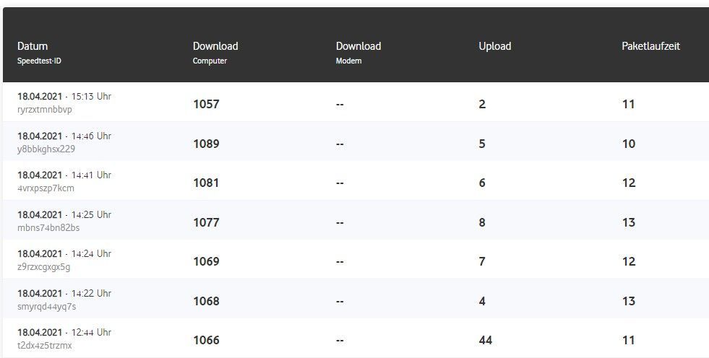Click download value 1081
Image resolution: width=709 pixels, height=358 pixels.
tap(206, 183)
